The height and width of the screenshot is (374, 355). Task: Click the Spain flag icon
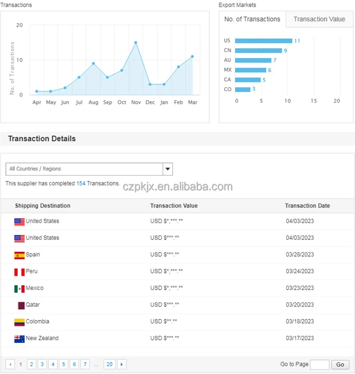[x=19, y=255]
